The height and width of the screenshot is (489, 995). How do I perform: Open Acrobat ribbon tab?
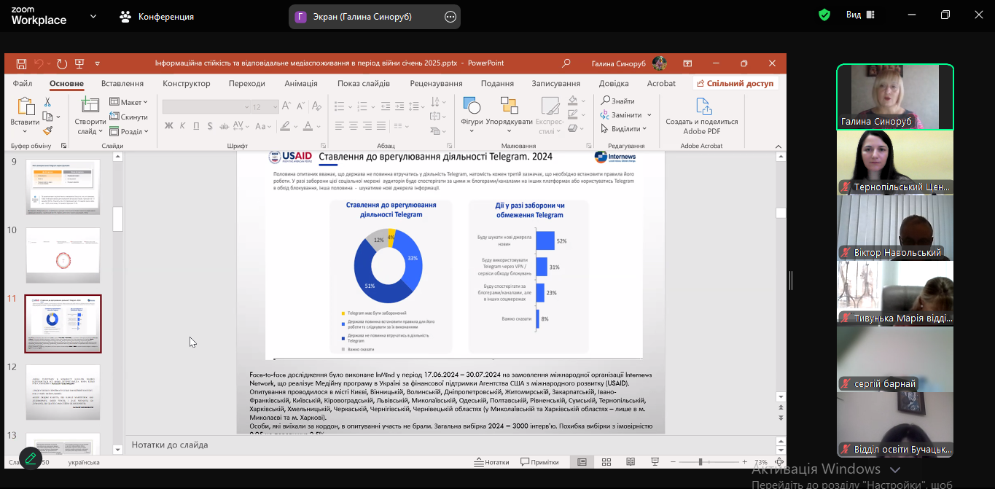(661, 83)
